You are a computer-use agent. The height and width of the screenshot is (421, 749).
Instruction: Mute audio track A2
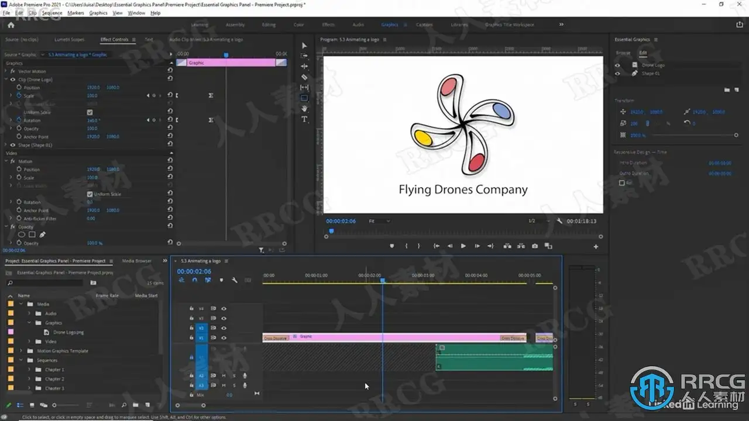coord(224,376)
